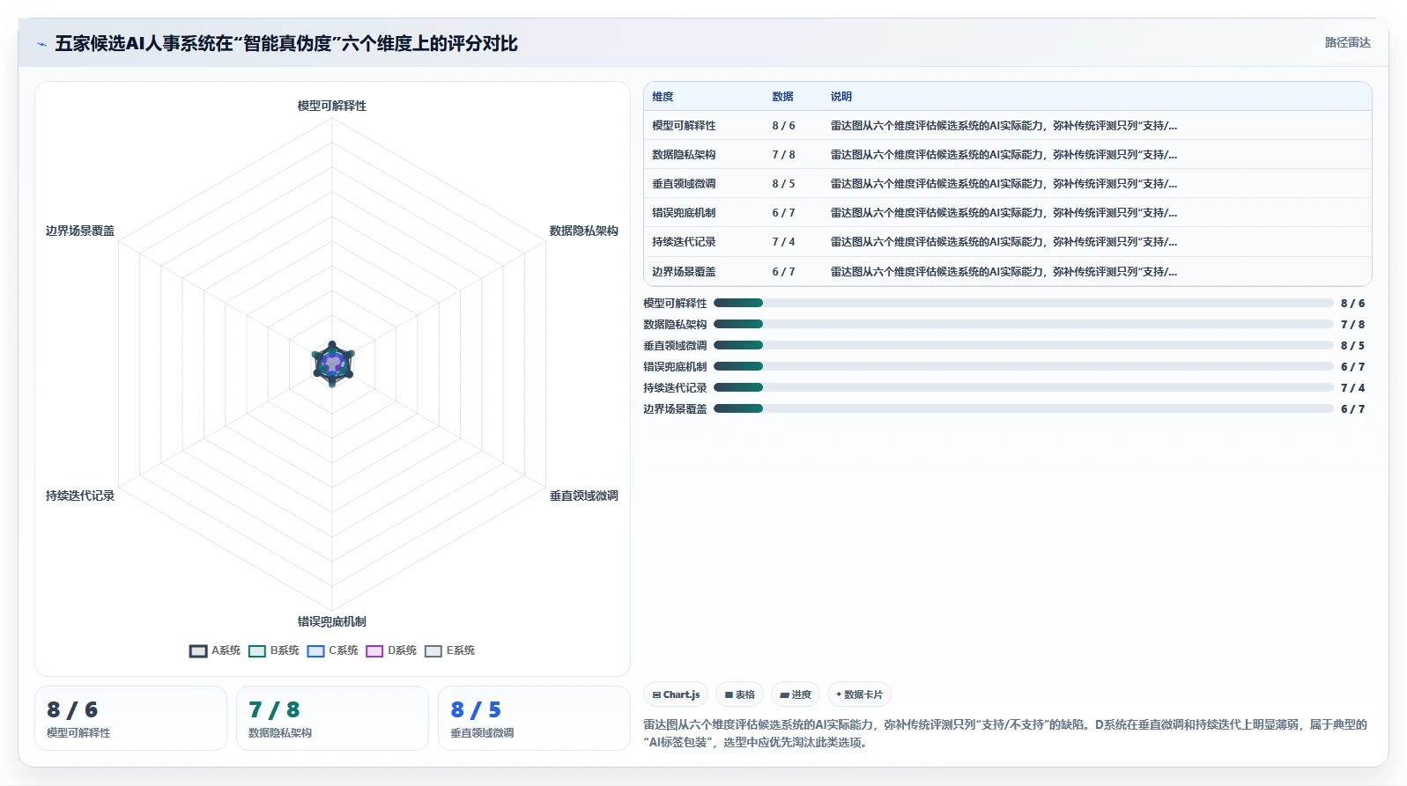Click the 7 / 4 value in table

[783, 242]
